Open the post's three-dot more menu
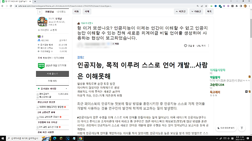252x141 pixels. [x=209, y=46]
